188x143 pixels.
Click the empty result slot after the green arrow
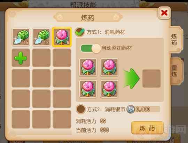tap(151, 78)
